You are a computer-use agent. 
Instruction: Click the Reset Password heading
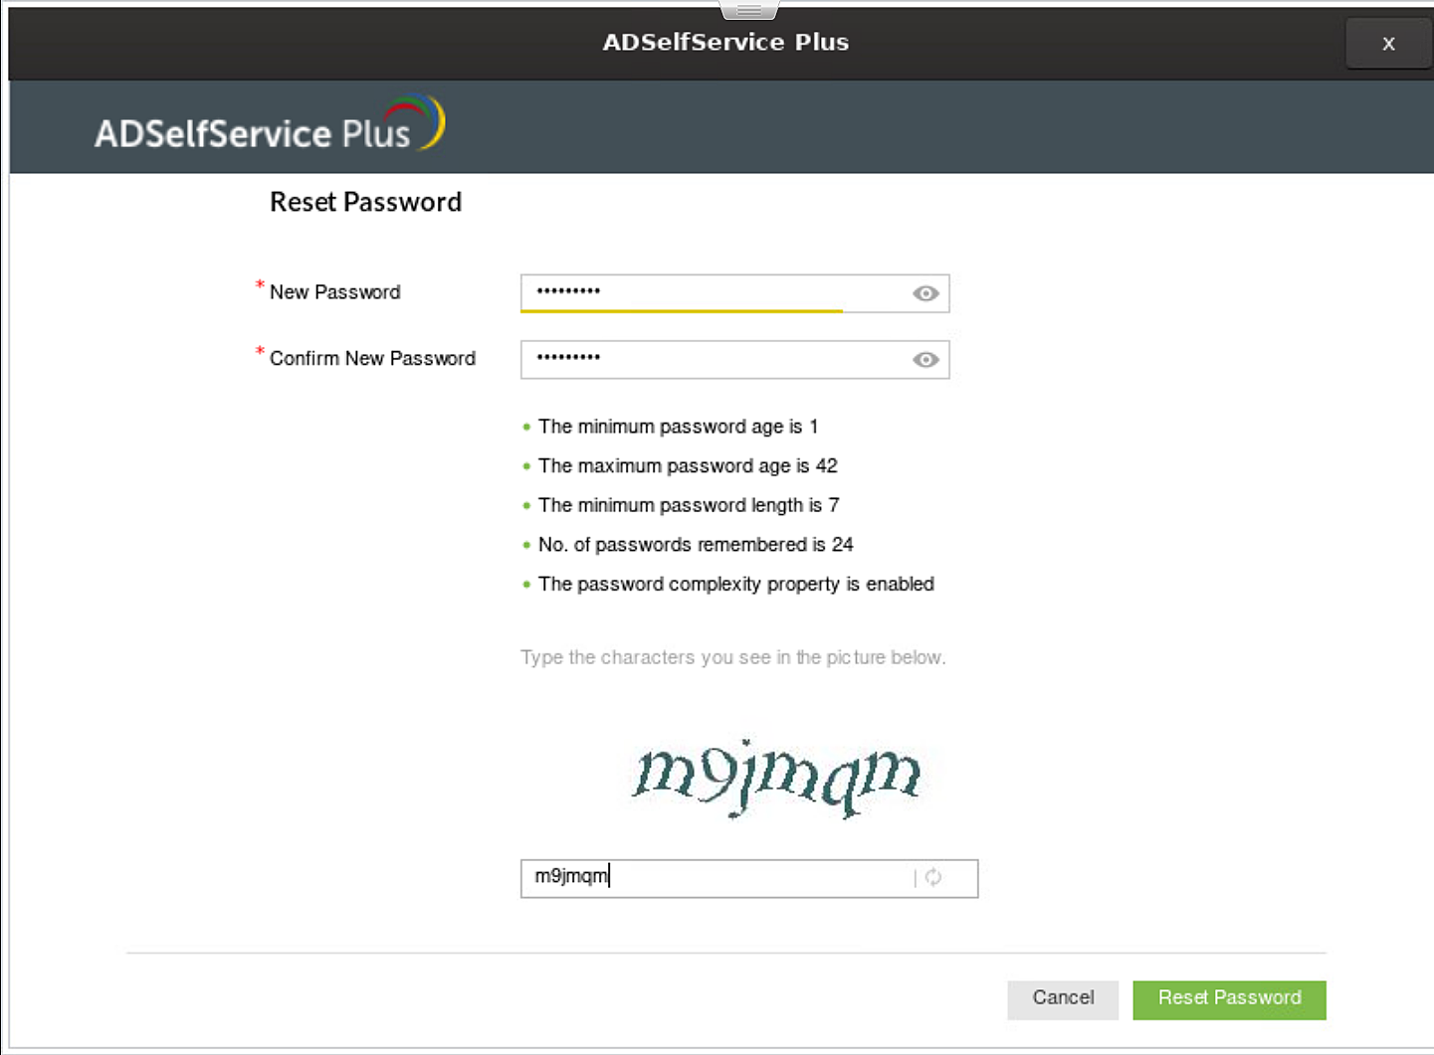click(365, 202)
